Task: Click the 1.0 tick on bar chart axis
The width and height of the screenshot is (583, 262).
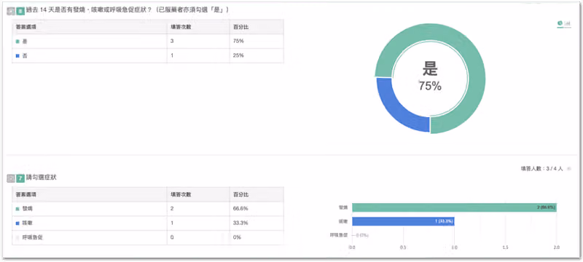Action: coord(454,247)
